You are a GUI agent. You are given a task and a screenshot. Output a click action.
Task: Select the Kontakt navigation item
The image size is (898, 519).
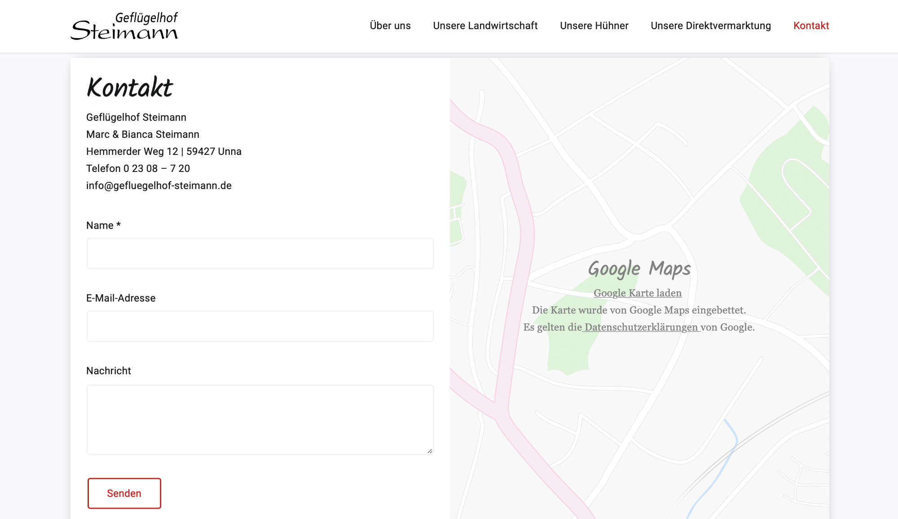click(x=811, y=26)
